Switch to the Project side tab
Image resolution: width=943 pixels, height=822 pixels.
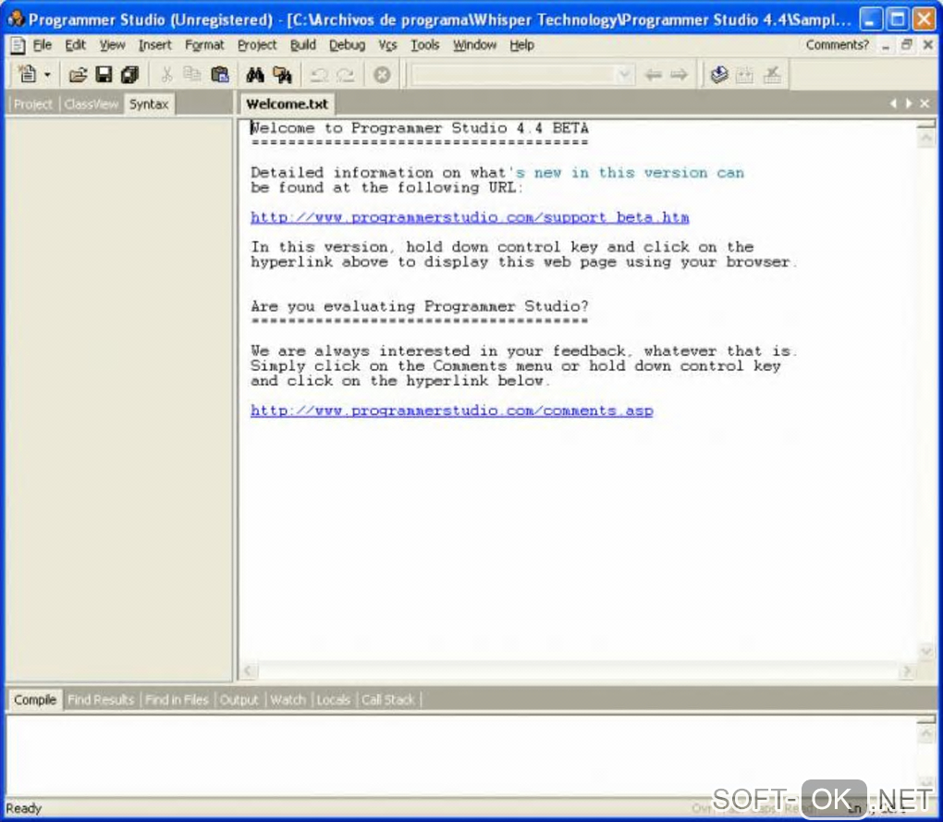pos(33,104)
